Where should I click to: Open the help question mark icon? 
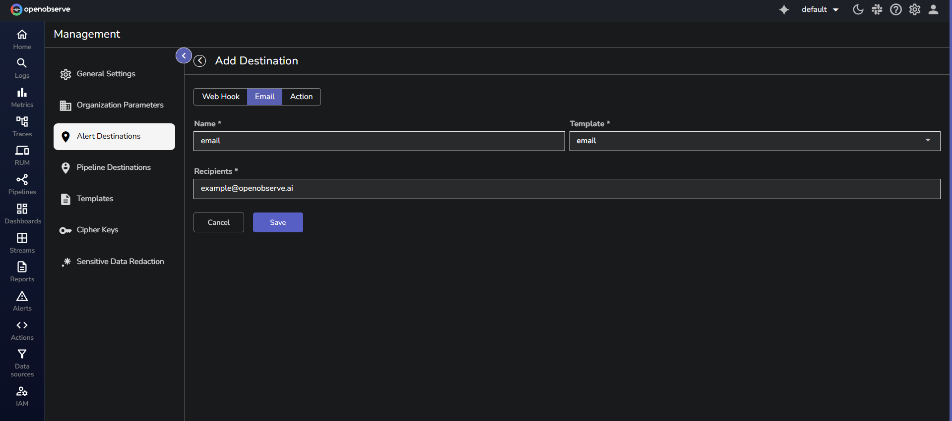[x=895, y=10]
